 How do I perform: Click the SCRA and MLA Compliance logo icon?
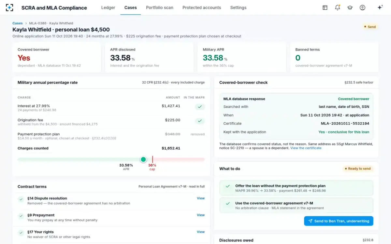point(9,7)
